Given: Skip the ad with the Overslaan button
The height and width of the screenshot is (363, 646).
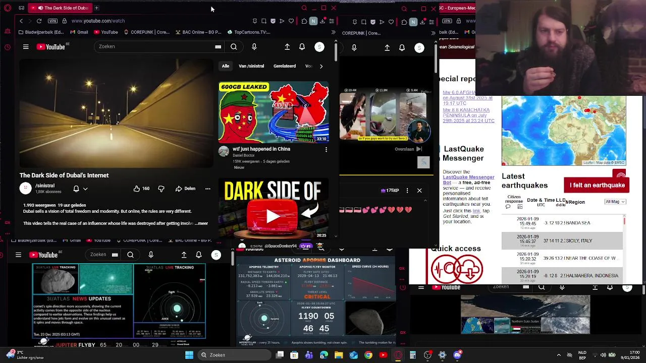Looking at the screenshot, I should pos(408,149).
